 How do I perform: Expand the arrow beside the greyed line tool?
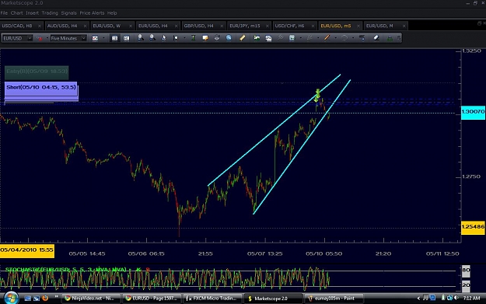[318, 38]
